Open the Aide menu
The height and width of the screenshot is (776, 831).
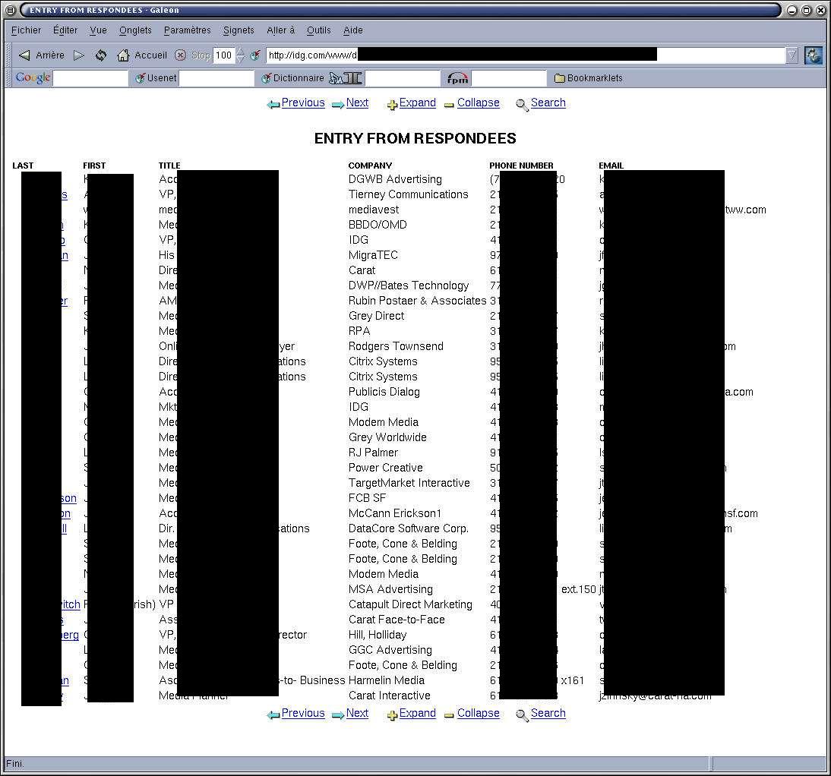353,30
